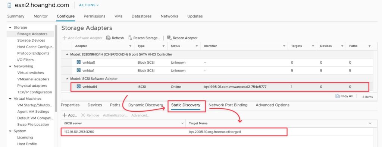382x147 pixels.
Task: Switch to Network Port Binding subtab
Action: click(228, 105)
